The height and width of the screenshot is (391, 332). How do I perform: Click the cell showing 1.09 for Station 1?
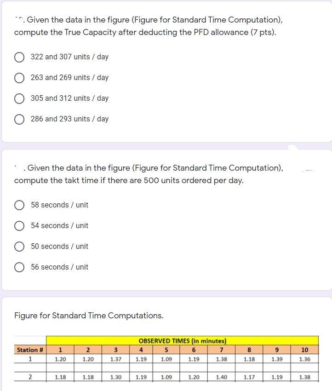click(x=166, y=358)
